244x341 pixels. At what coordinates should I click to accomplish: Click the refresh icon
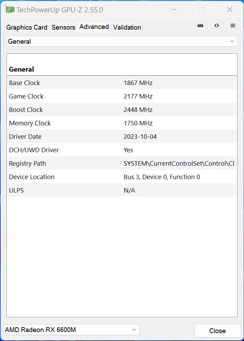[x=217, y=26]
